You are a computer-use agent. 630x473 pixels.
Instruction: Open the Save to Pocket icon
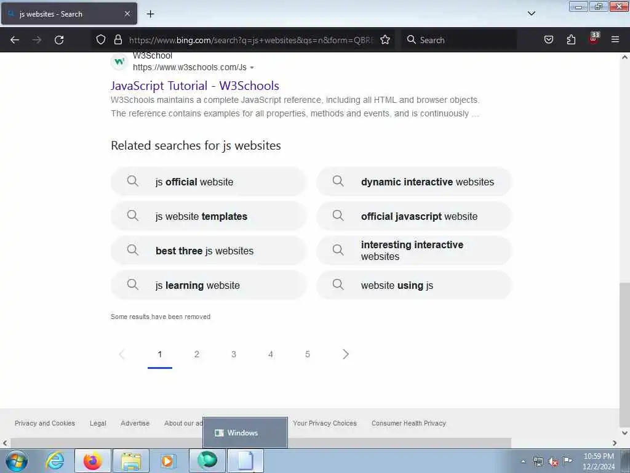(549, 39)
